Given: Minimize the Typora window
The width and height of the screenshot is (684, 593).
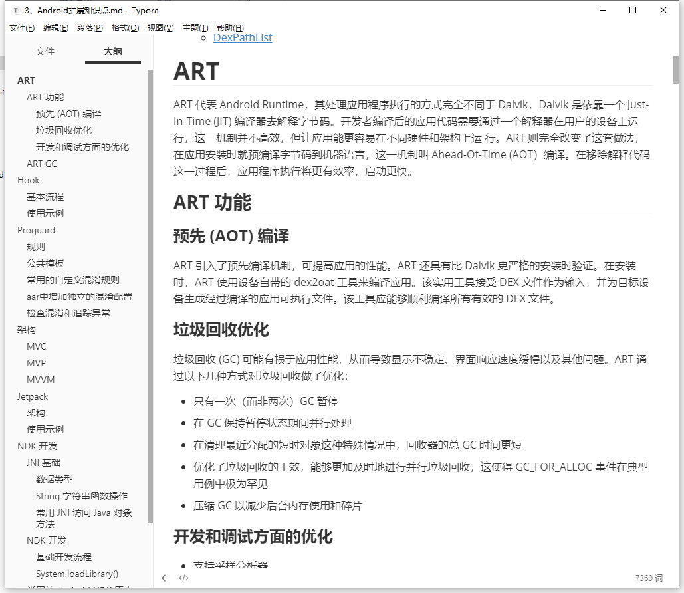Looking at the screenshot, I should pos(603,10).
